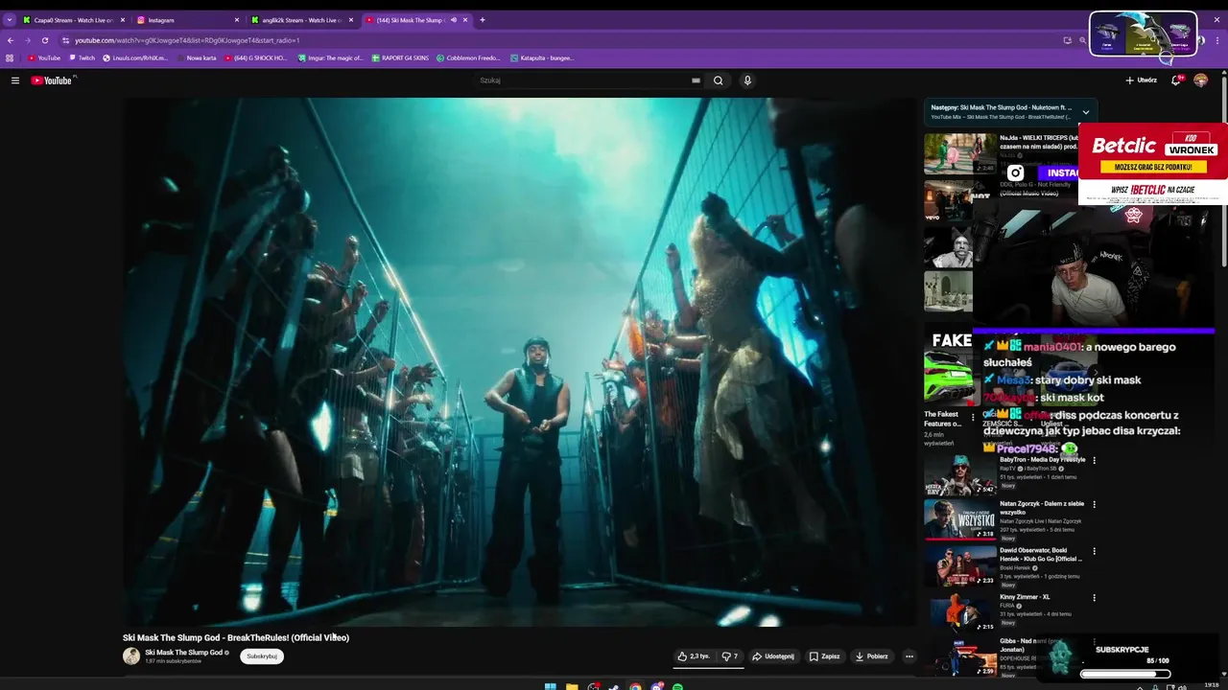The height and width of the screenshot is (690, 1228).
Task: Click the Ski Mask channel avatar
Action: [131, 656]
